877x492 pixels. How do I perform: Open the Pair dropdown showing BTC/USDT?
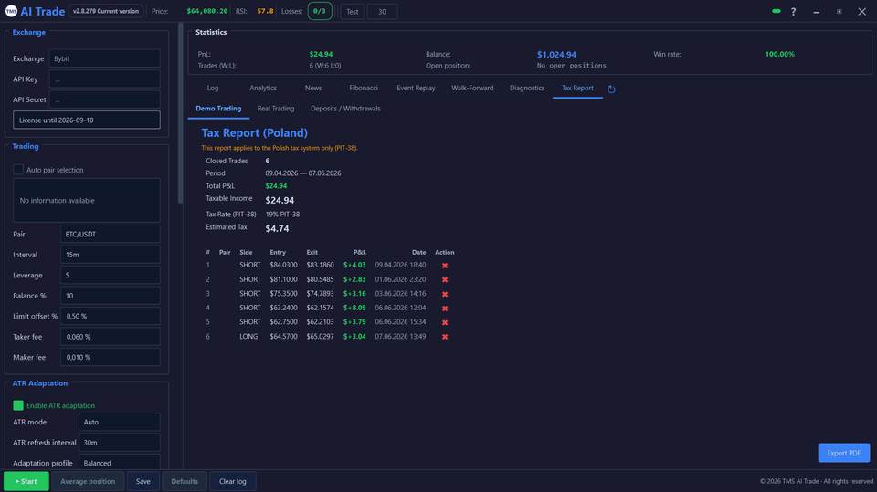(111, 234)
